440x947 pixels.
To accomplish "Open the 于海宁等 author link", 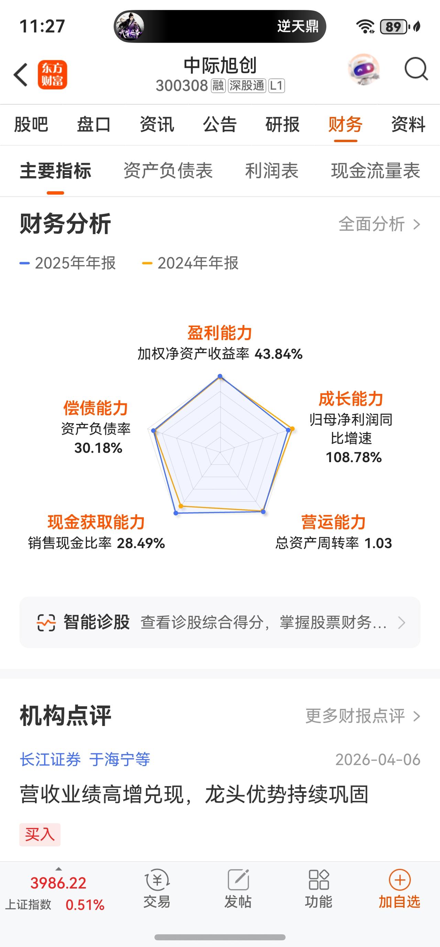I will click(x=120, y=760).
